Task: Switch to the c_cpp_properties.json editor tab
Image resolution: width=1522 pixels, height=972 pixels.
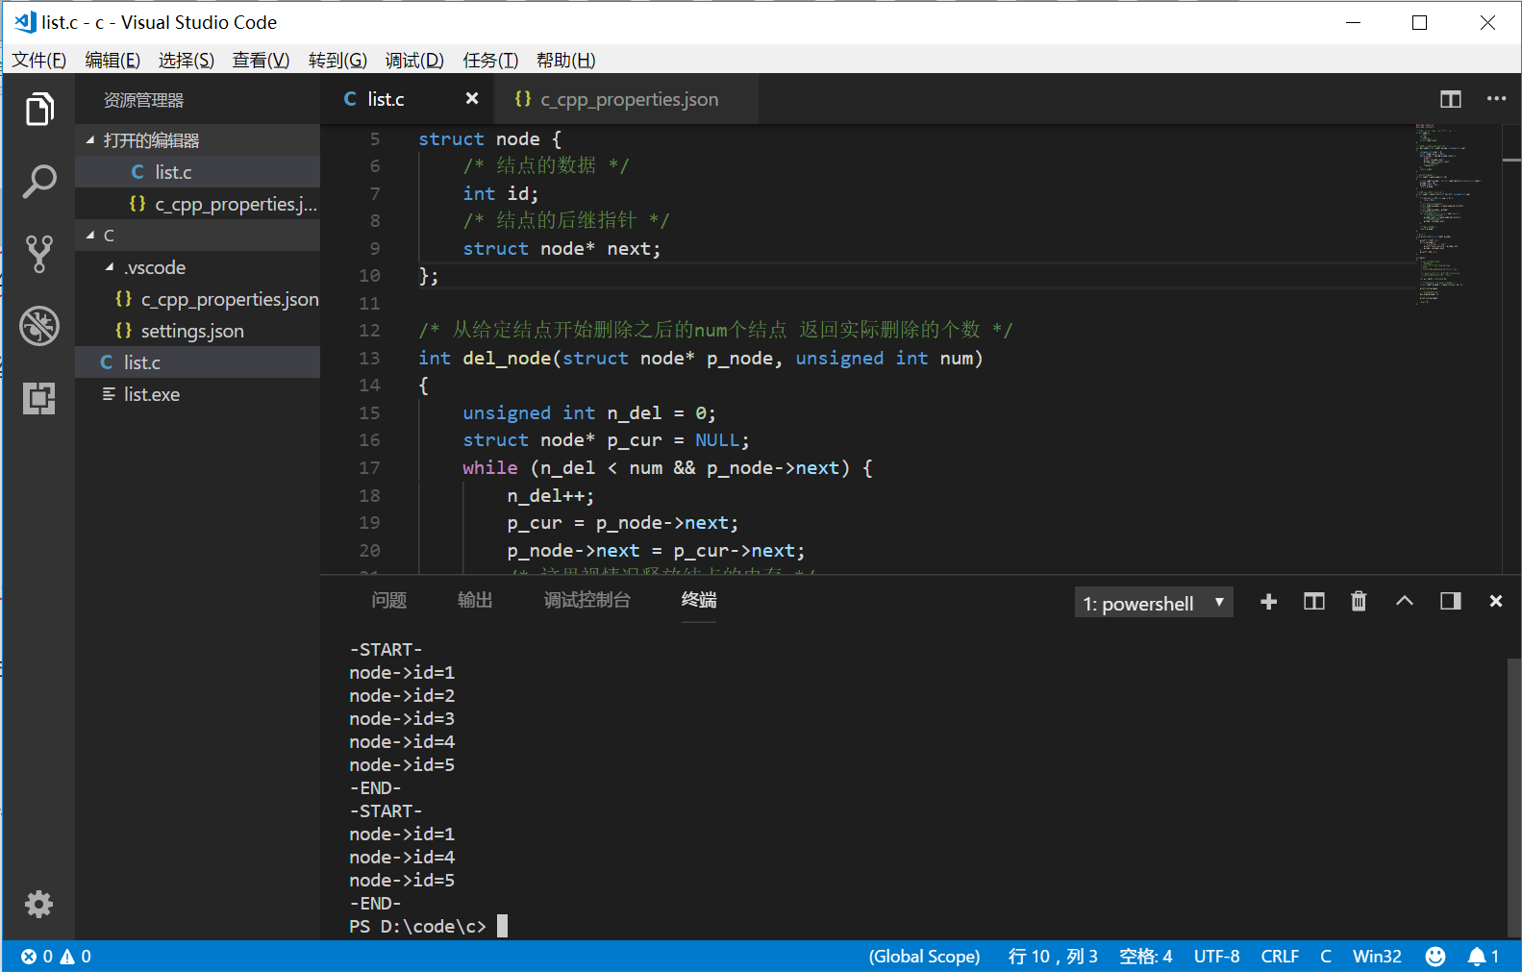Action: [628, 100]
